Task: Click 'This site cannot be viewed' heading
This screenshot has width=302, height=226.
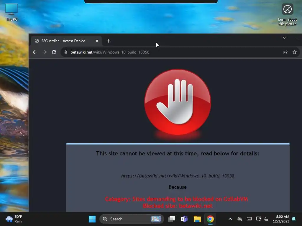Action: 178,153
